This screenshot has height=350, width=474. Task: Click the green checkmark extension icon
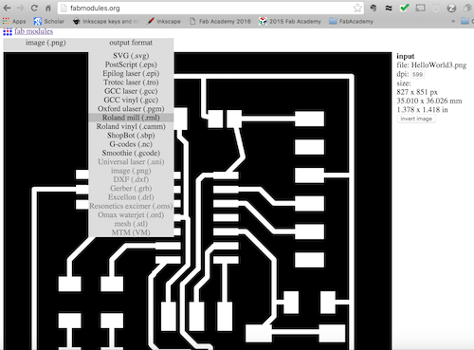point(404,8)
